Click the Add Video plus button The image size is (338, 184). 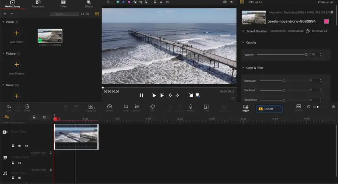click(16, 33)
